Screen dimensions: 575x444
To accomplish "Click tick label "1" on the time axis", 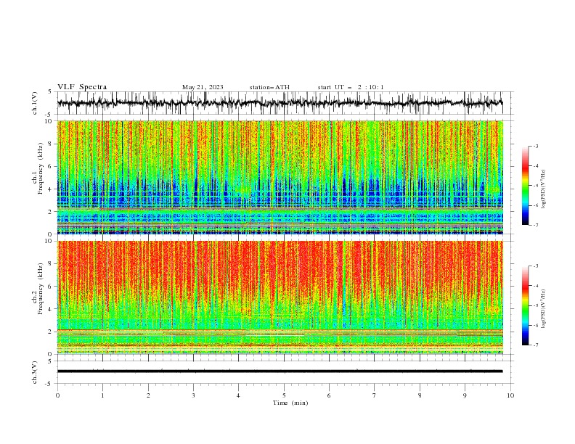I will (102, 395).
